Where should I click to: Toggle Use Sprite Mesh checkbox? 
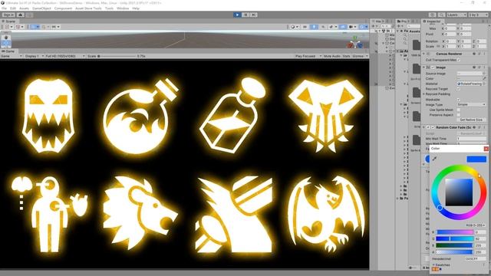click(x=459, y=110)
